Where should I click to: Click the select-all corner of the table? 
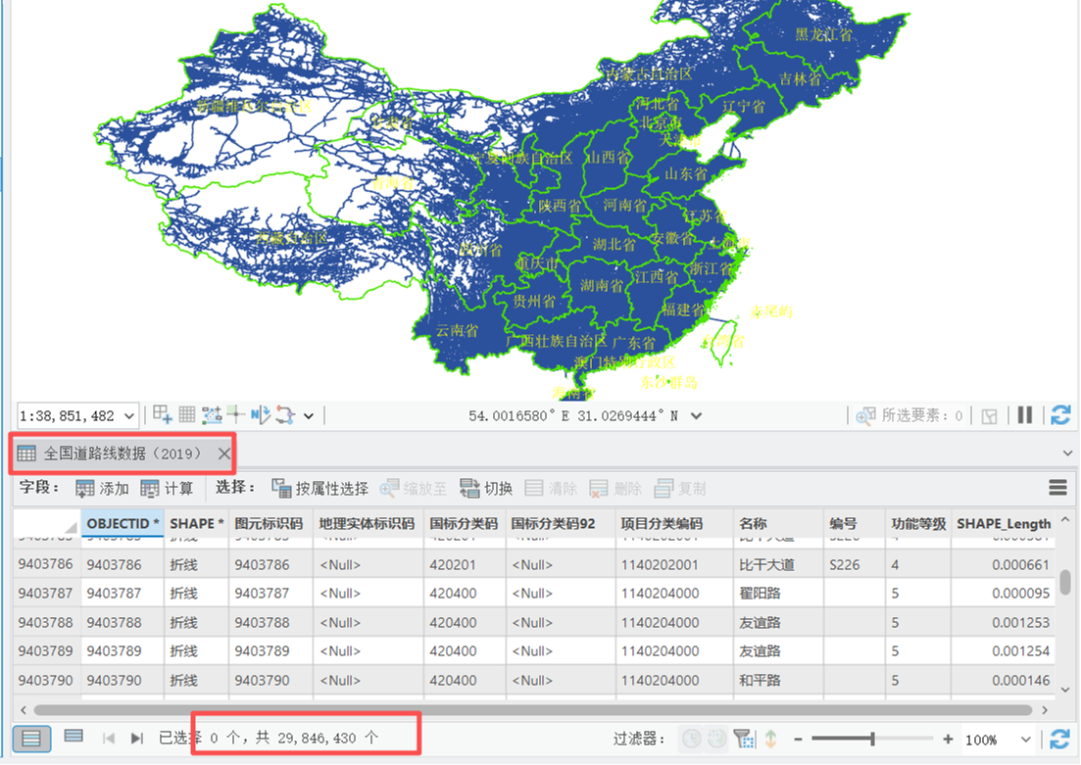point(47,524)
